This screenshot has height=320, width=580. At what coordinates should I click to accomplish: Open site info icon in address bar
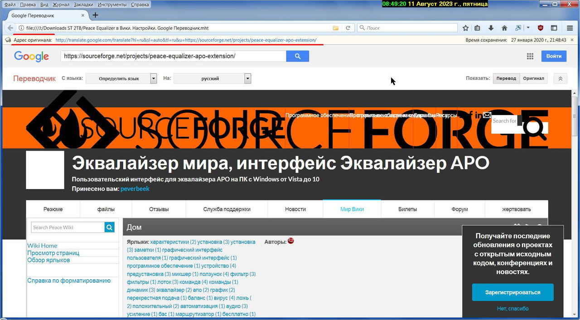tap(21, 28)
